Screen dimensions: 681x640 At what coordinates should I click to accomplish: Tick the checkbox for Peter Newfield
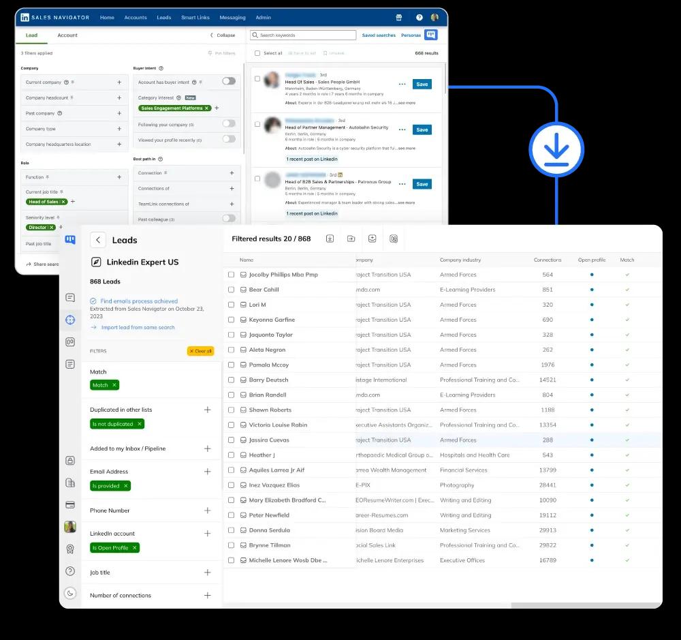[231, 515]
